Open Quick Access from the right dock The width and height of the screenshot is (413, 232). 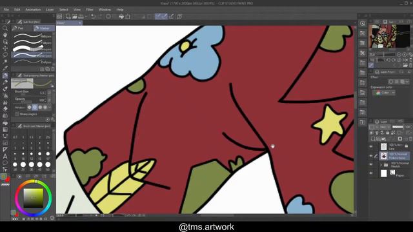coord(363,23)
